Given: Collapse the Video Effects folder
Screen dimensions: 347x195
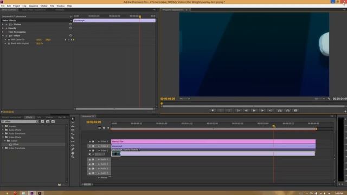Looking at the screenshot, I should [3, 137].
